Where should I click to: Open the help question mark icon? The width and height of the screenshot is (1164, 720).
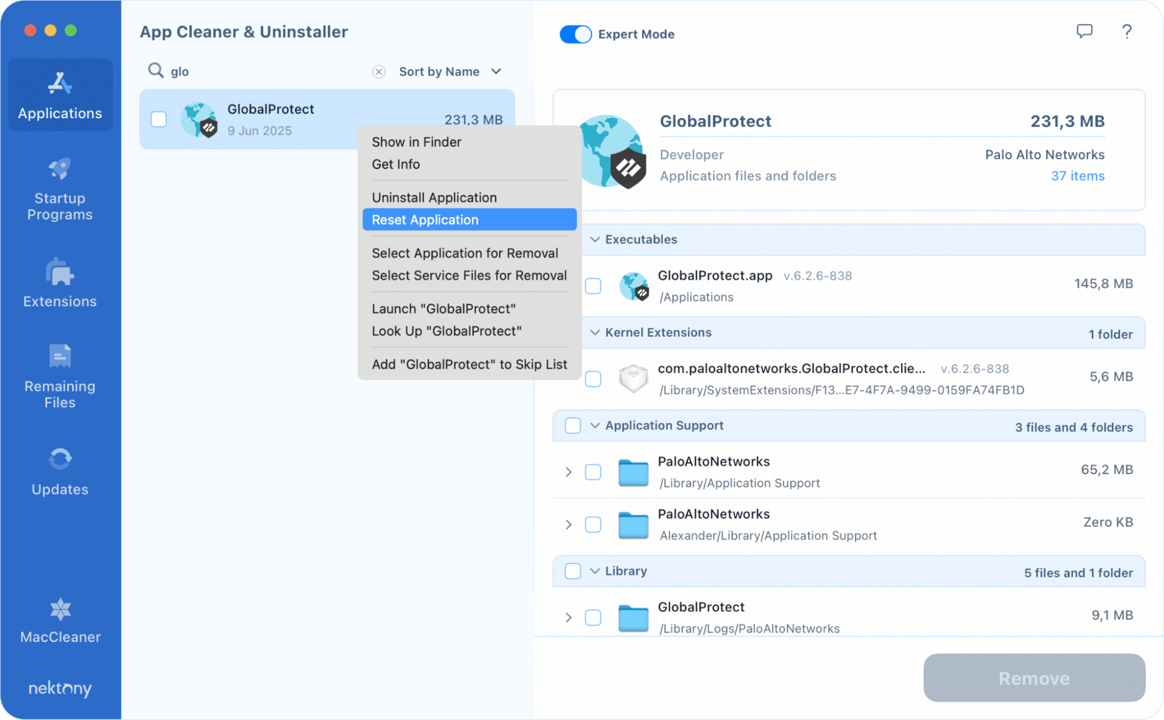(1126, 32)
